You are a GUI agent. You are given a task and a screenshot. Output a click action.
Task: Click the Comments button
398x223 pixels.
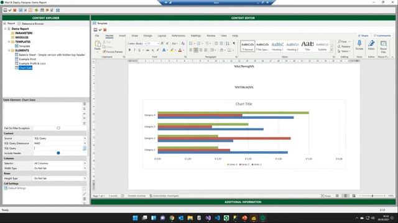[382, 36]
